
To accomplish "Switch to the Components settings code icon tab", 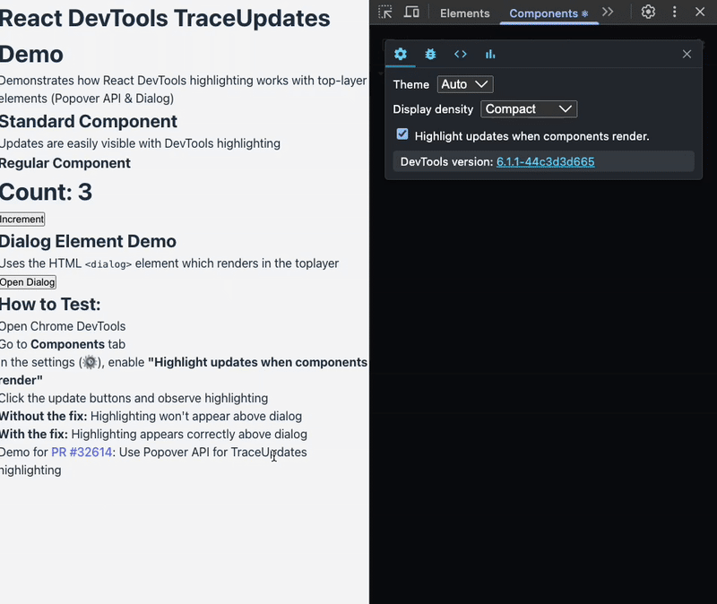I will [x=460, y=54].
